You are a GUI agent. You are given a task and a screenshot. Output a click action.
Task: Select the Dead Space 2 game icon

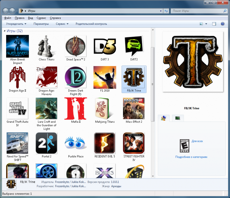(75, 46)
